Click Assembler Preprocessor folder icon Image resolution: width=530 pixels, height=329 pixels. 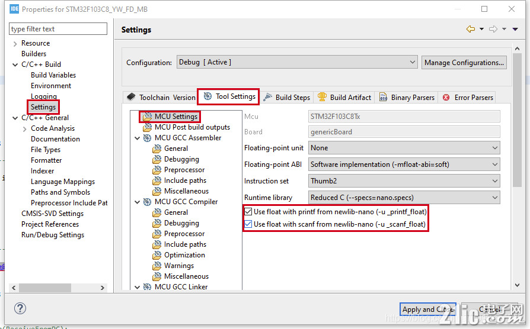157,170
